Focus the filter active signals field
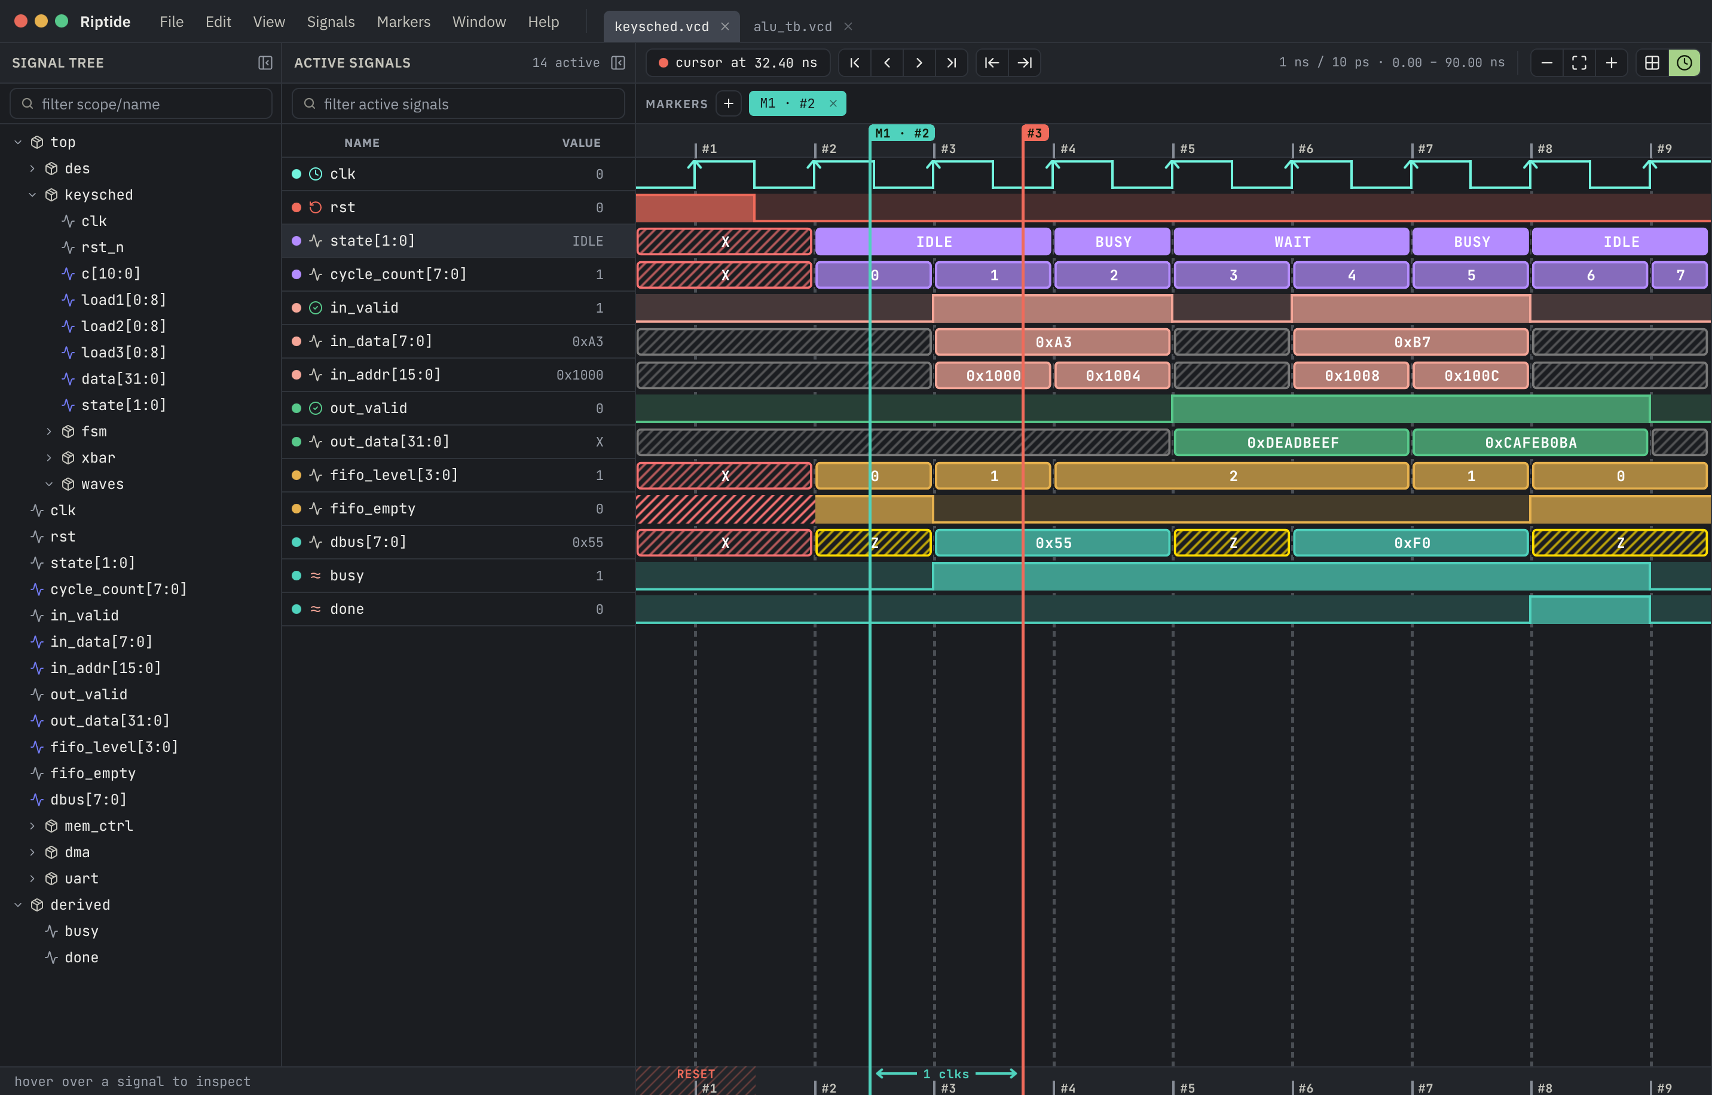1712x1095 pixels. pos(458,104)
